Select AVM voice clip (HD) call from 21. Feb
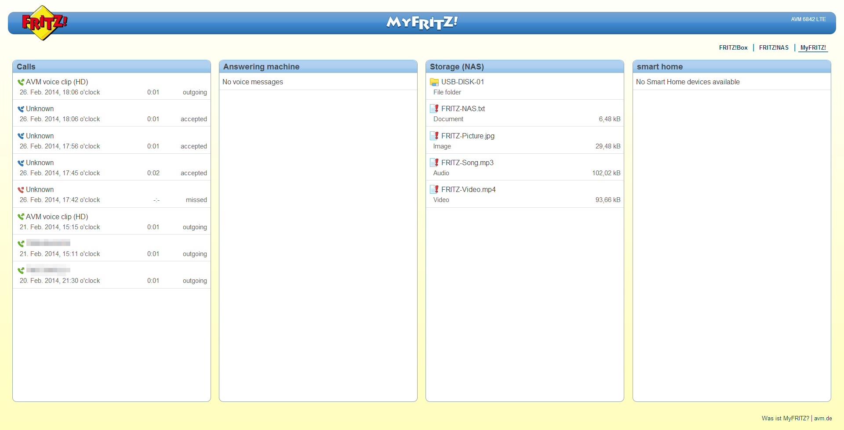 coord(57,217)
